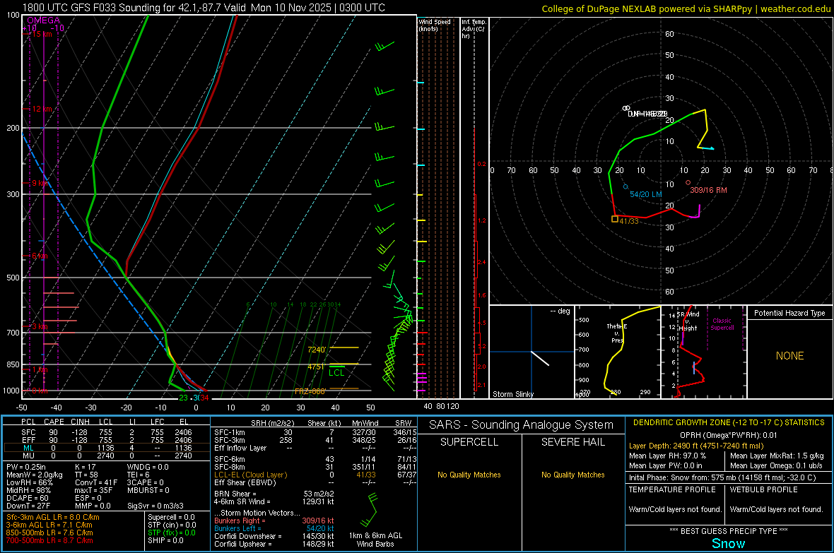Click the SFC-1km shear row
This screenshot has width=834, height=553.
315,432
